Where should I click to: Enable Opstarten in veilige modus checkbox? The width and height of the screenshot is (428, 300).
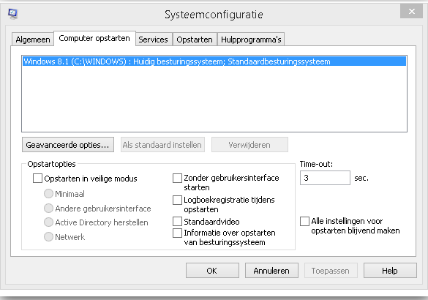pyautogui.click(x=37, y=179)
